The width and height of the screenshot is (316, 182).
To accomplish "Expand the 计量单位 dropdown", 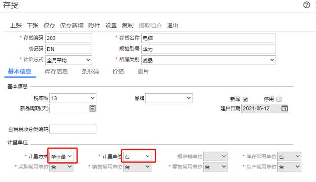I will 137,156.
